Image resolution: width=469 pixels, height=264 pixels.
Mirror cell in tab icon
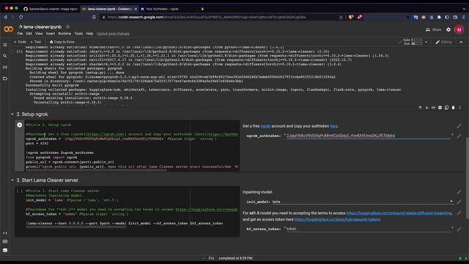446,108
